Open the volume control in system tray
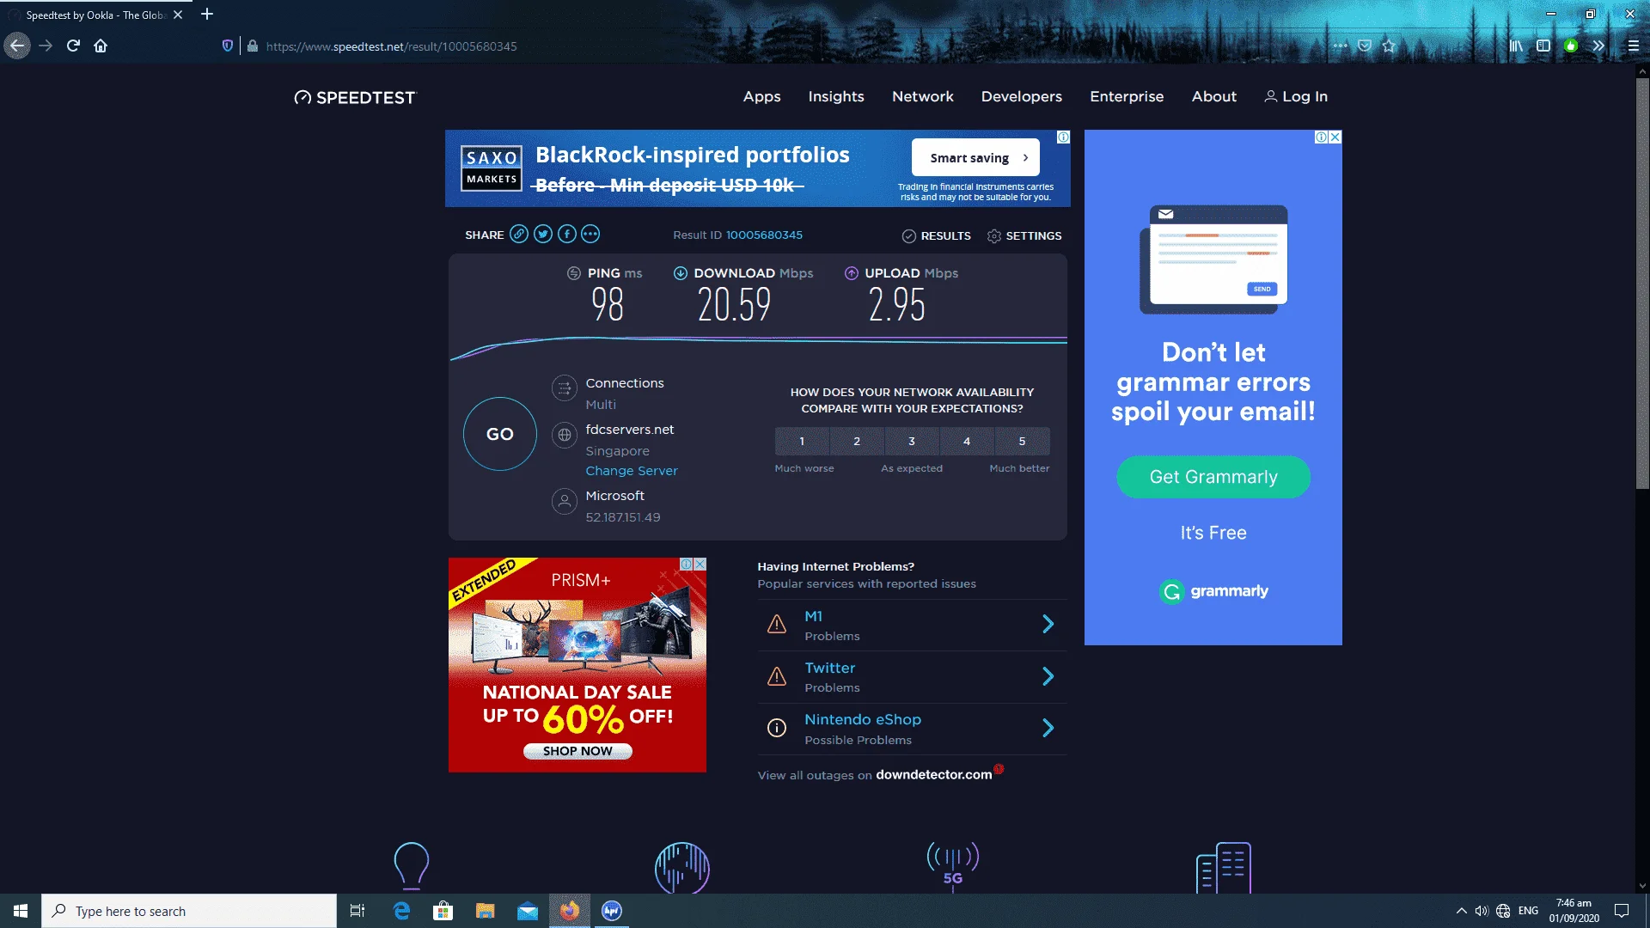The width and height of the screenshot is (1650, 928). coord(1482,911)
